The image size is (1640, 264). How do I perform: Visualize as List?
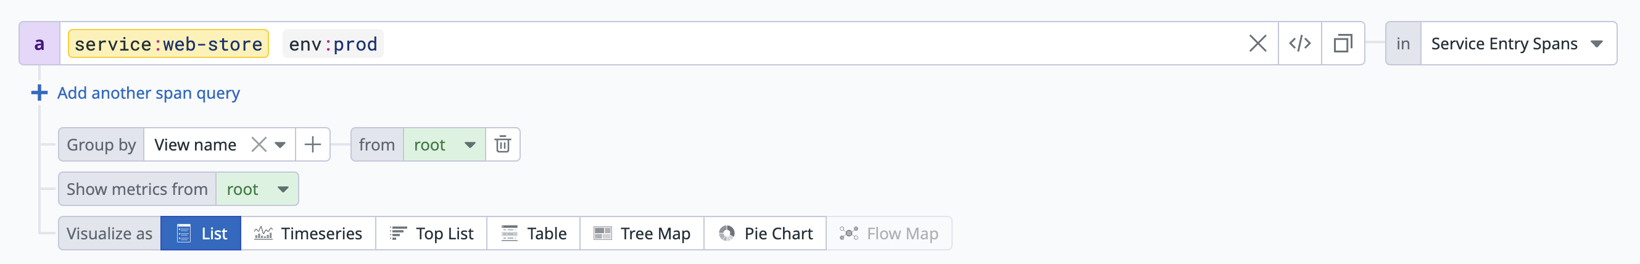(201, 233)
